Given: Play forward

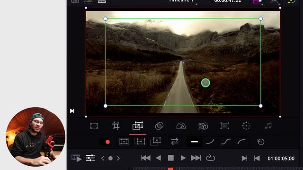Looking at the screenshot, I should coord(183,158).
